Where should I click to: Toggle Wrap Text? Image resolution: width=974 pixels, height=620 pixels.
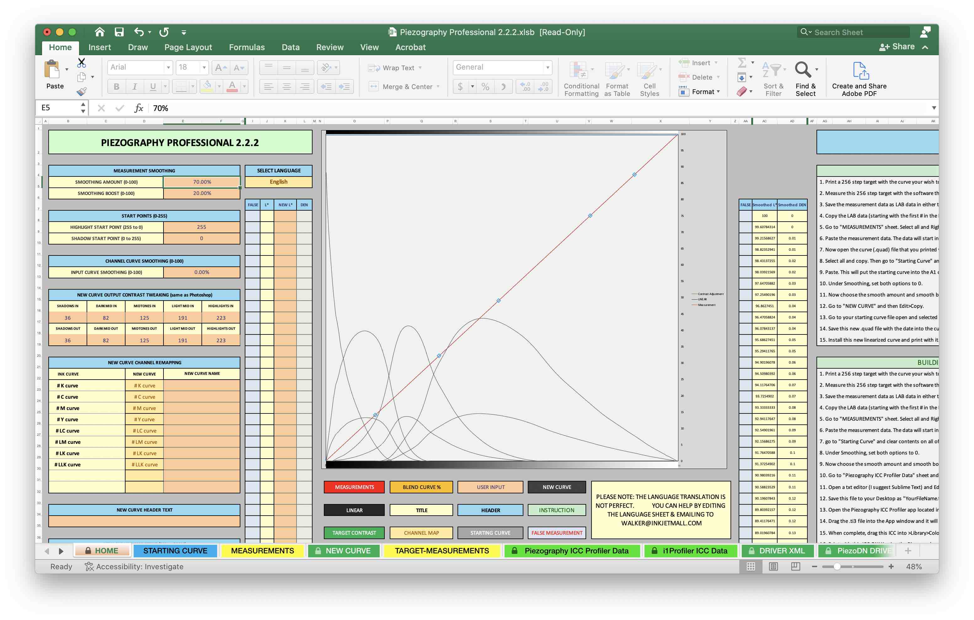[395, 68]
